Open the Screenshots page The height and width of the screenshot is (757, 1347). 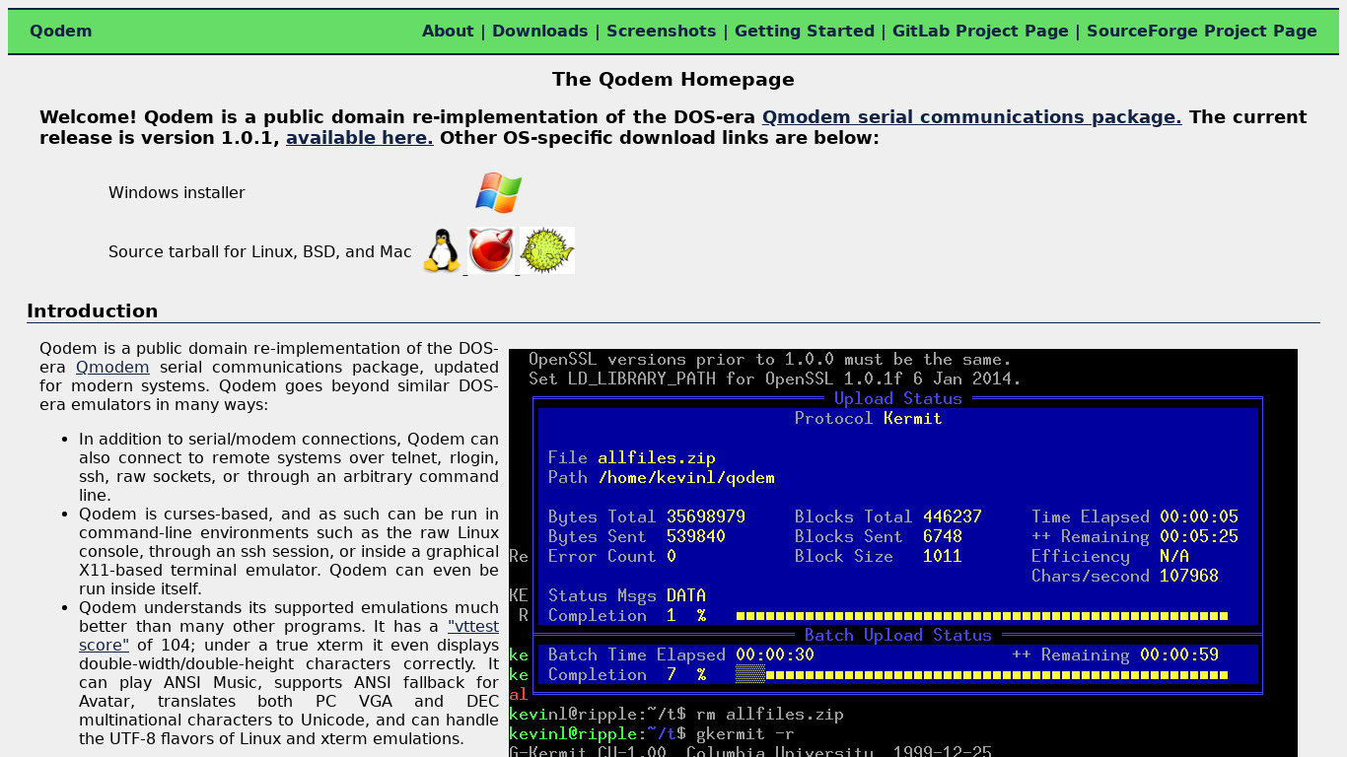pyautogui.click(x=662, y=31)
